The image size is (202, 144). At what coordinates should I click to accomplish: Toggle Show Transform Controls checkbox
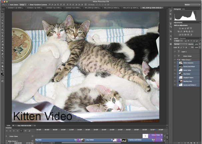(28, 5)
